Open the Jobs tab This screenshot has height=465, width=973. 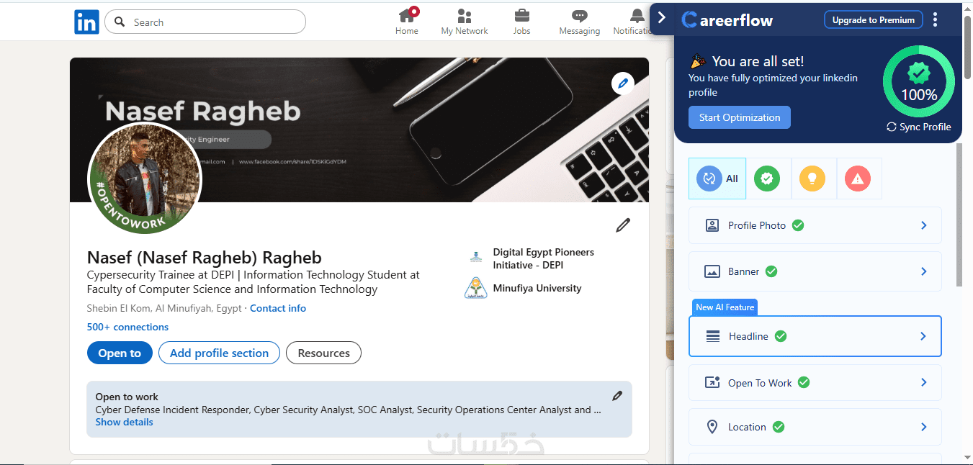(522, 22)
